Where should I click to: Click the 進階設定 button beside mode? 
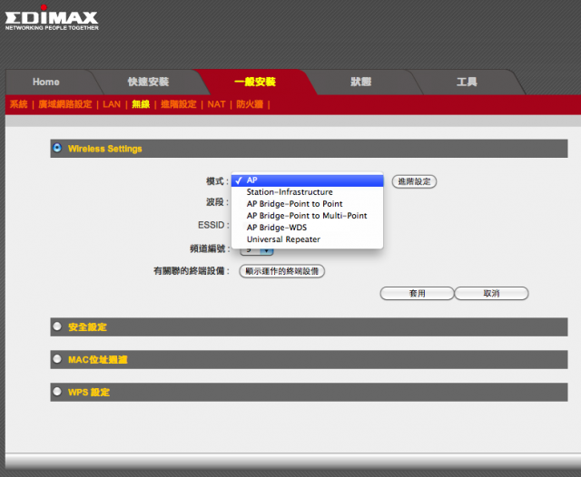tap(414, 181)
